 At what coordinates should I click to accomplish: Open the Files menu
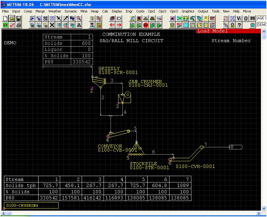pos(5,11)
